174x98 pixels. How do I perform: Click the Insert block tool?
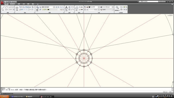coord(77,8)
